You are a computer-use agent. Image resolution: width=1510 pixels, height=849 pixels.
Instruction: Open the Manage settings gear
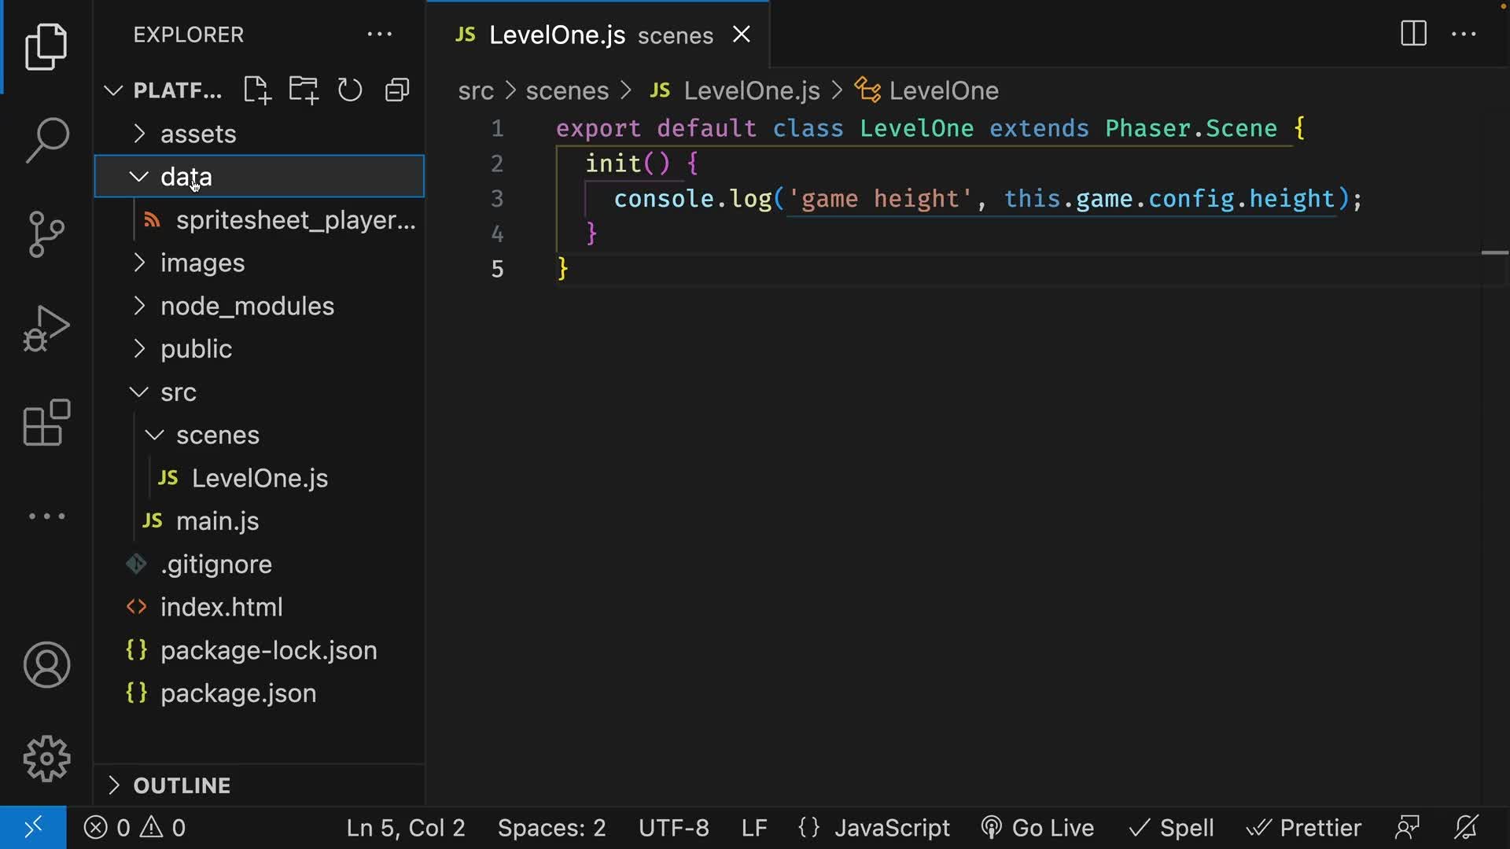tap(46, 758)
